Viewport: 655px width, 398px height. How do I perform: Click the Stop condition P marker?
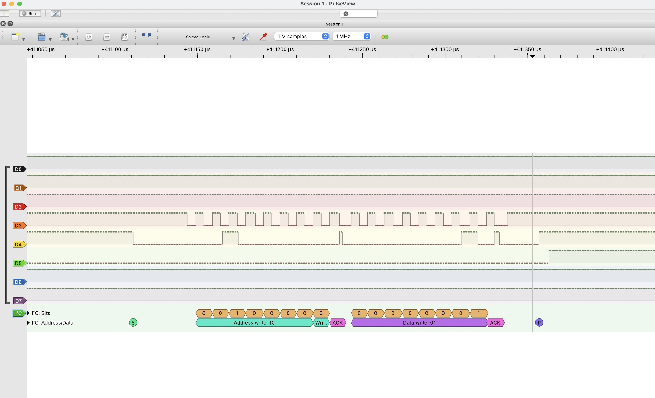(x=539, y=322)
